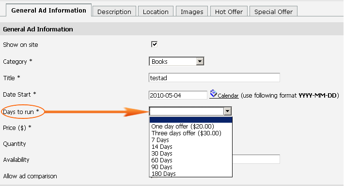Open the Calendar link
344x186 pixels.
(228, 96)
